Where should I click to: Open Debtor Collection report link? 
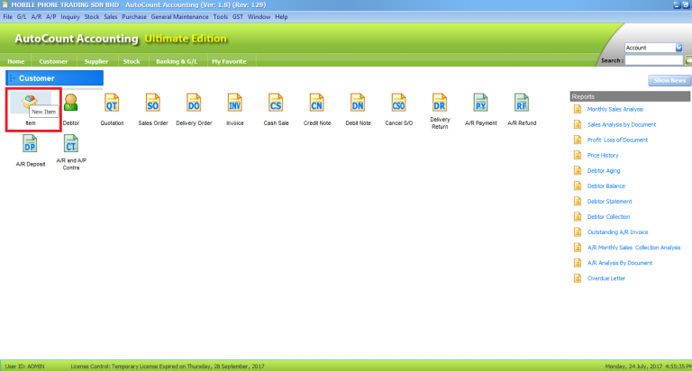(x=608, y=217)
